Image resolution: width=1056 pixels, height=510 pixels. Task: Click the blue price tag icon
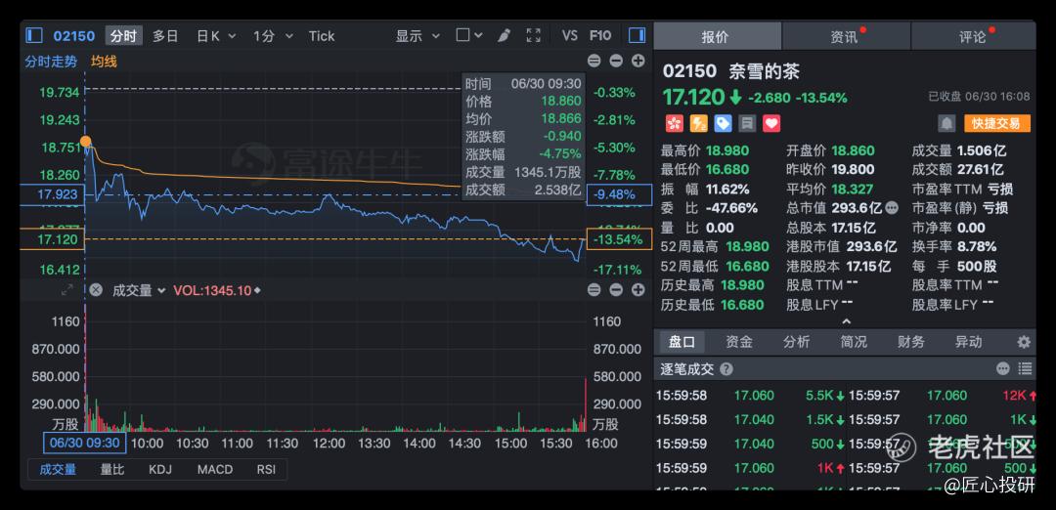723,123
